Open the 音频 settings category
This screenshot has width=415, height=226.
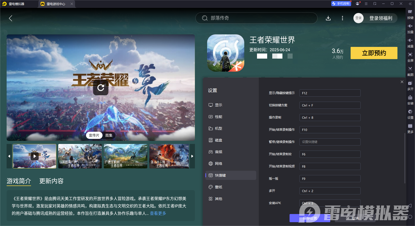[x=231, y=152]
